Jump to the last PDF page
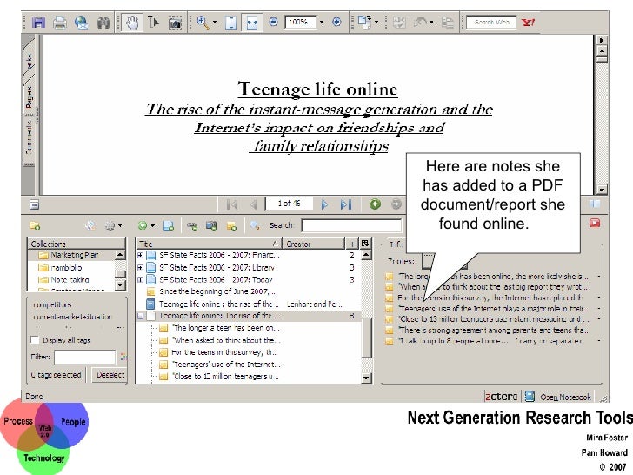Screen dimensions: 633x475 (x=345, y=204)
